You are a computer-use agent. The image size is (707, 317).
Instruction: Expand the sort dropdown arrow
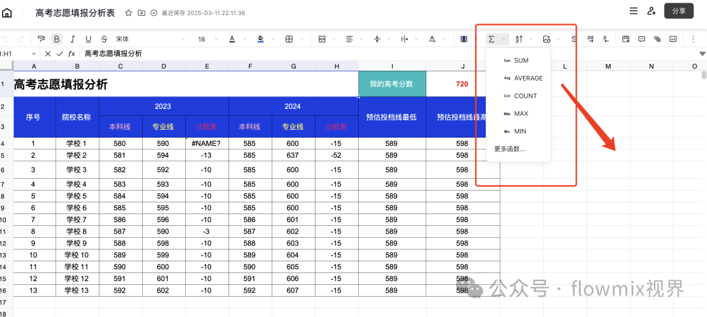(x=531, y=39)
